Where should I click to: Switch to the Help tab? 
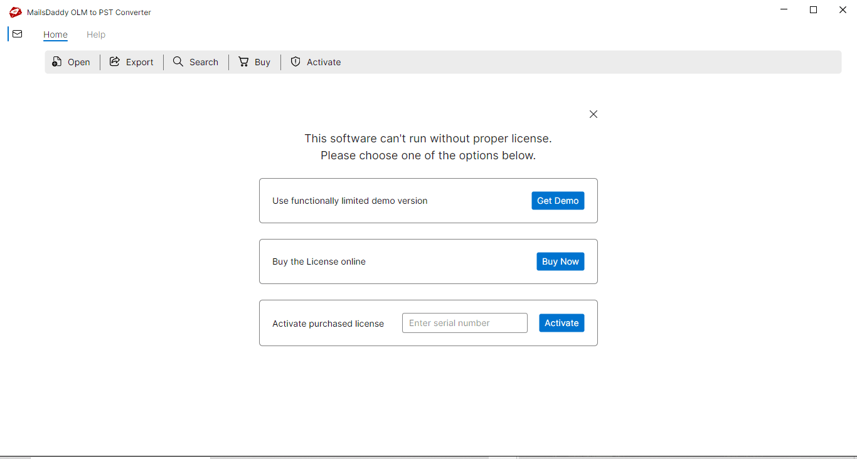pos(96,34)
